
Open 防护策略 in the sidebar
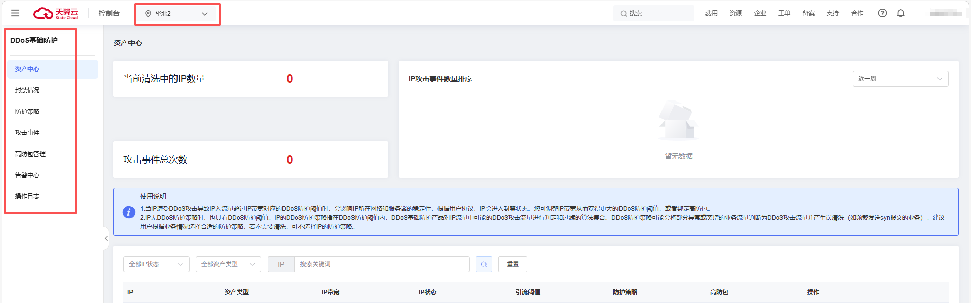point(27,112)
